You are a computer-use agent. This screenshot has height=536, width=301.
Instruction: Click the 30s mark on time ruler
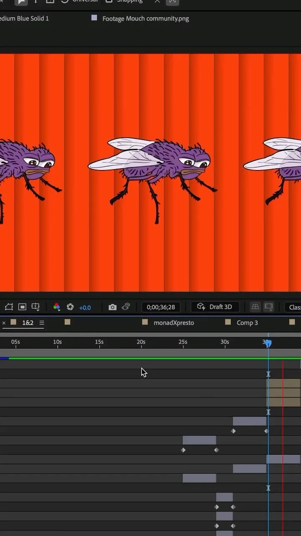[224, 342]
